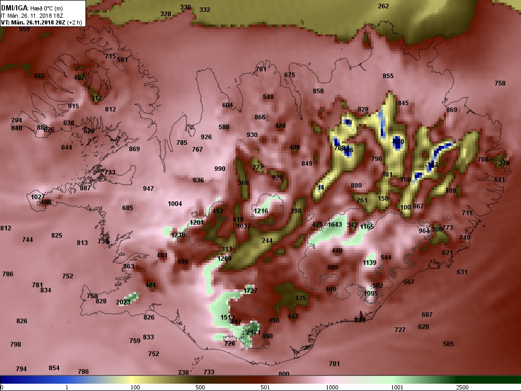Click the 2500 legend scale label
The width and height of the screenshot is (521, 391).
click(463, 387)
